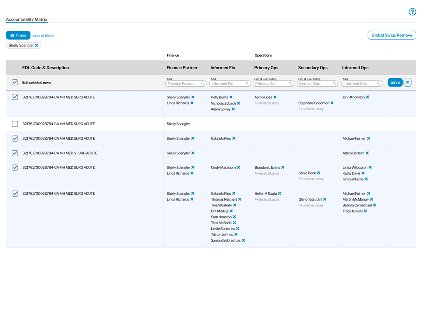Cancel editing with the X button beside Save
Screen dimensions: 422x321
point(407,82)
